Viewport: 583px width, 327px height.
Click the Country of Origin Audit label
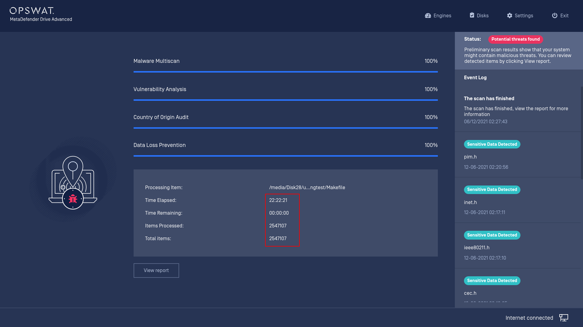[x=161, y=117]
